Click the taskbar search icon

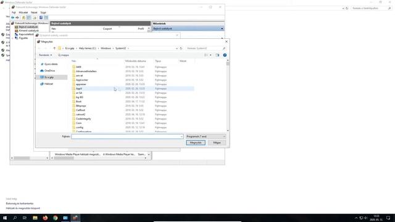click(x=15, y=218)
